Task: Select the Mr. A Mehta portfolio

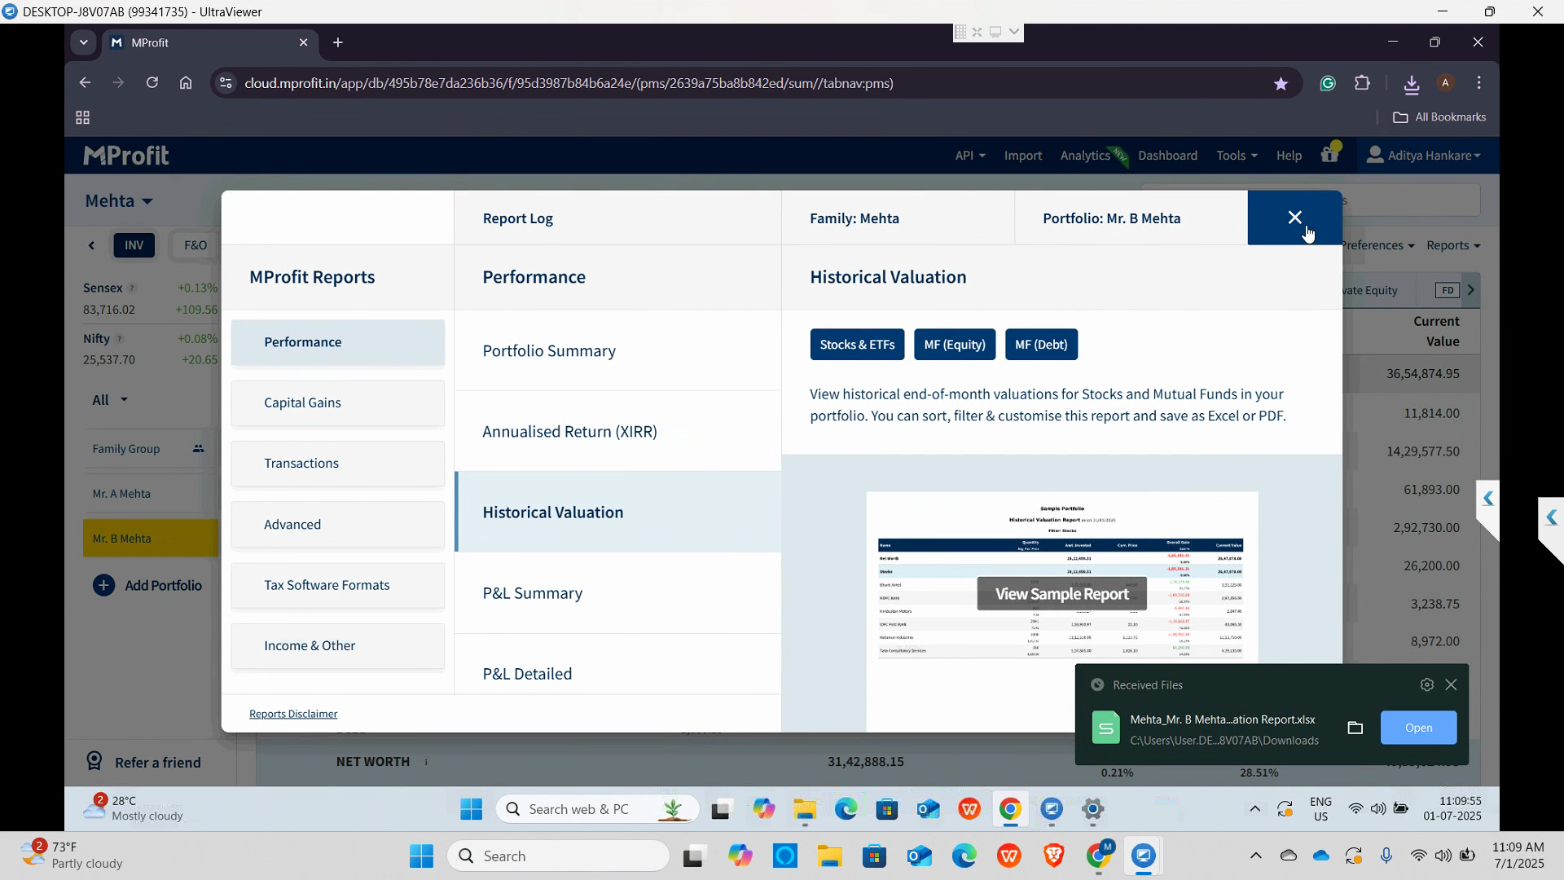Action: tap(150, 494)
